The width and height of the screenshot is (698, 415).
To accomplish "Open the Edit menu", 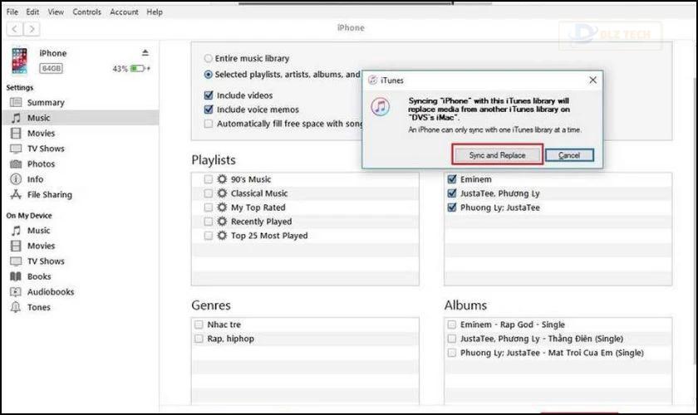I will 32,12.
